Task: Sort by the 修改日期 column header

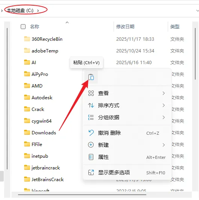Action: pyautogui.click(x=125, y=27)
